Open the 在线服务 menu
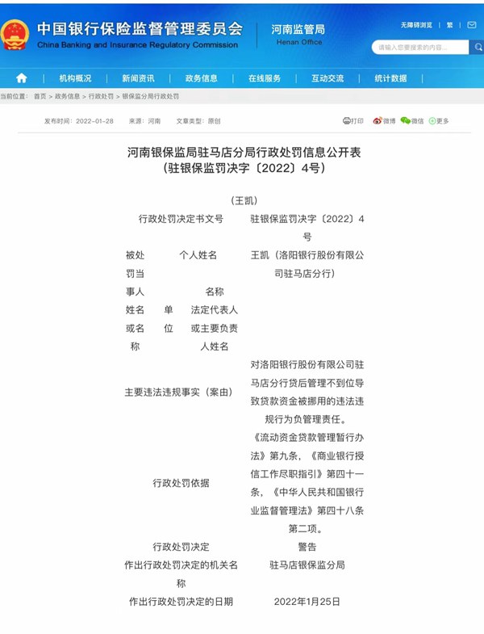The image size is (484, 634). coord(265,78)
